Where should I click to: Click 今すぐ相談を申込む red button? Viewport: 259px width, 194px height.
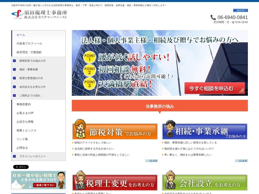[214, 88]
